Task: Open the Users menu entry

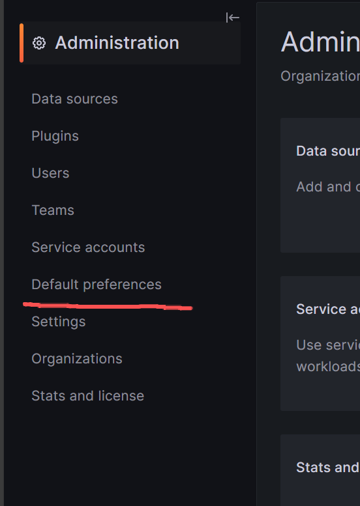Action: [50, 173]
